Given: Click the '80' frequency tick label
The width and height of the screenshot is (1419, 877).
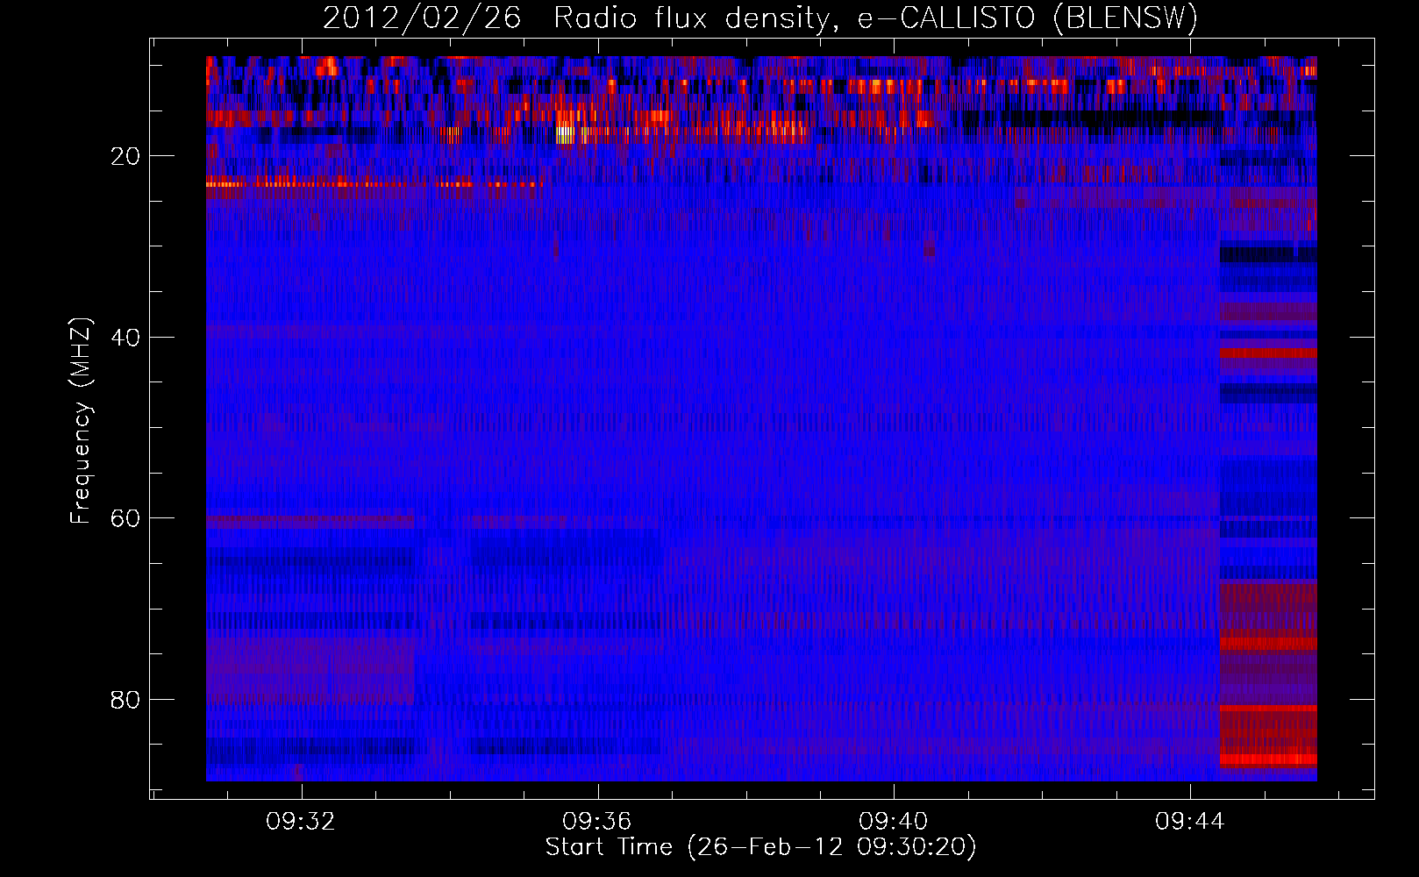Looking at the screenshot, I should click(125, 700).
